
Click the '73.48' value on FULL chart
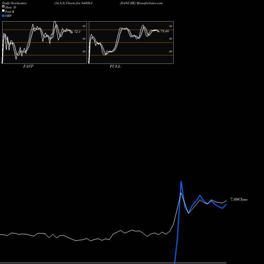(x=165, y=31)
